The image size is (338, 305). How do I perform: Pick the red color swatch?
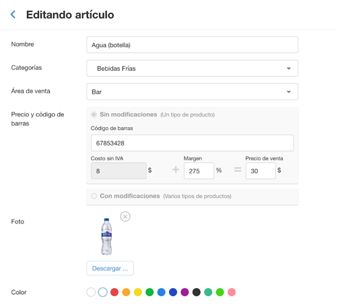point(114,292)
